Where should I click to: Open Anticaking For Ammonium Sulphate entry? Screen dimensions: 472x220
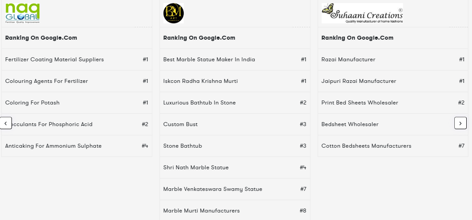tap(53, 146)
